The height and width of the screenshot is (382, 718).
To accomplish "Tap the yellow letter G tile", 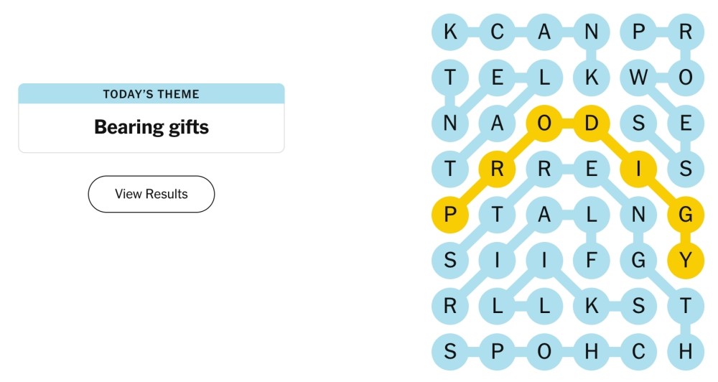I will point(686,215).
